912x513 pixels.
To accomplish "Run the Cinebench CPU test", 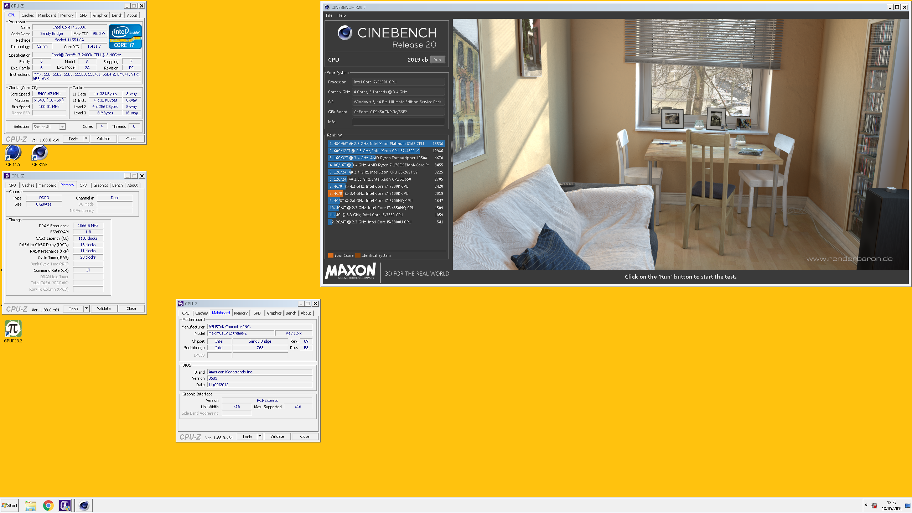I will point(437,60).
